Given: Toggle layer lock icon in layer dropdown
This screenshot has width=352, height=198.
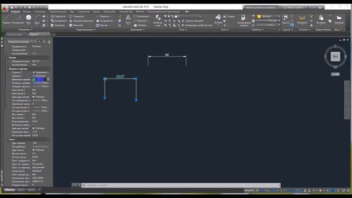Looking at the screenshot, I should tap(173, 16).
